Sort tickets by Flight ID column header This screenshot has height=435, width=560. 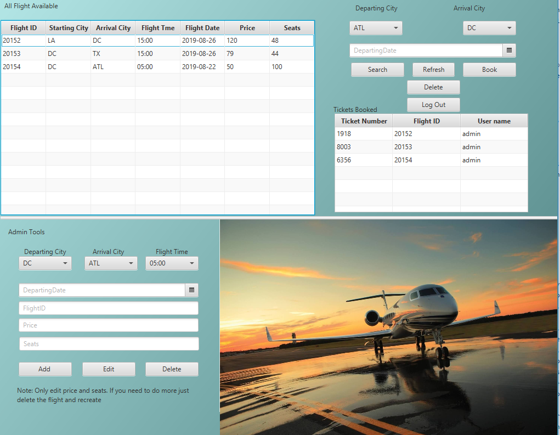coord(426,121)
